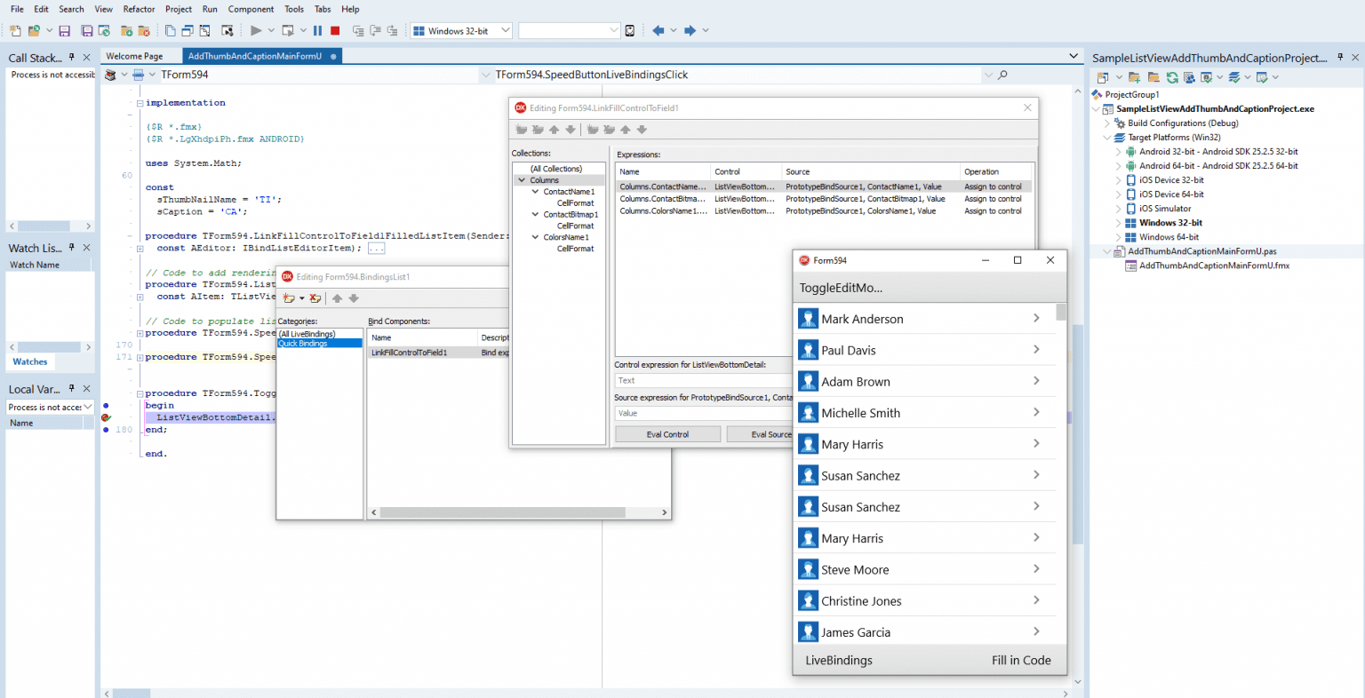Expand Android 32-bit platform node
Viewport: 1365px width, 698px height.
pos(1119,152)
